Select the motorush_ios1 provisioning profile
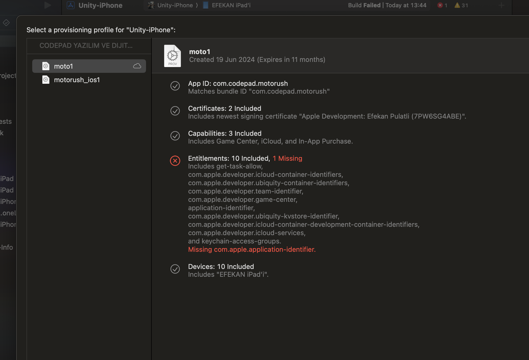 pos(89,80)
